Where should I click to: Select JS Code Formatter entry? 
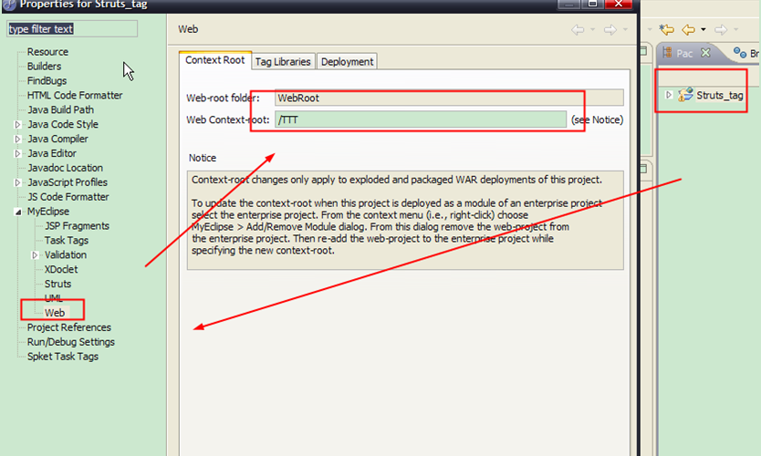pyautogui.click(x=68, y=197)
